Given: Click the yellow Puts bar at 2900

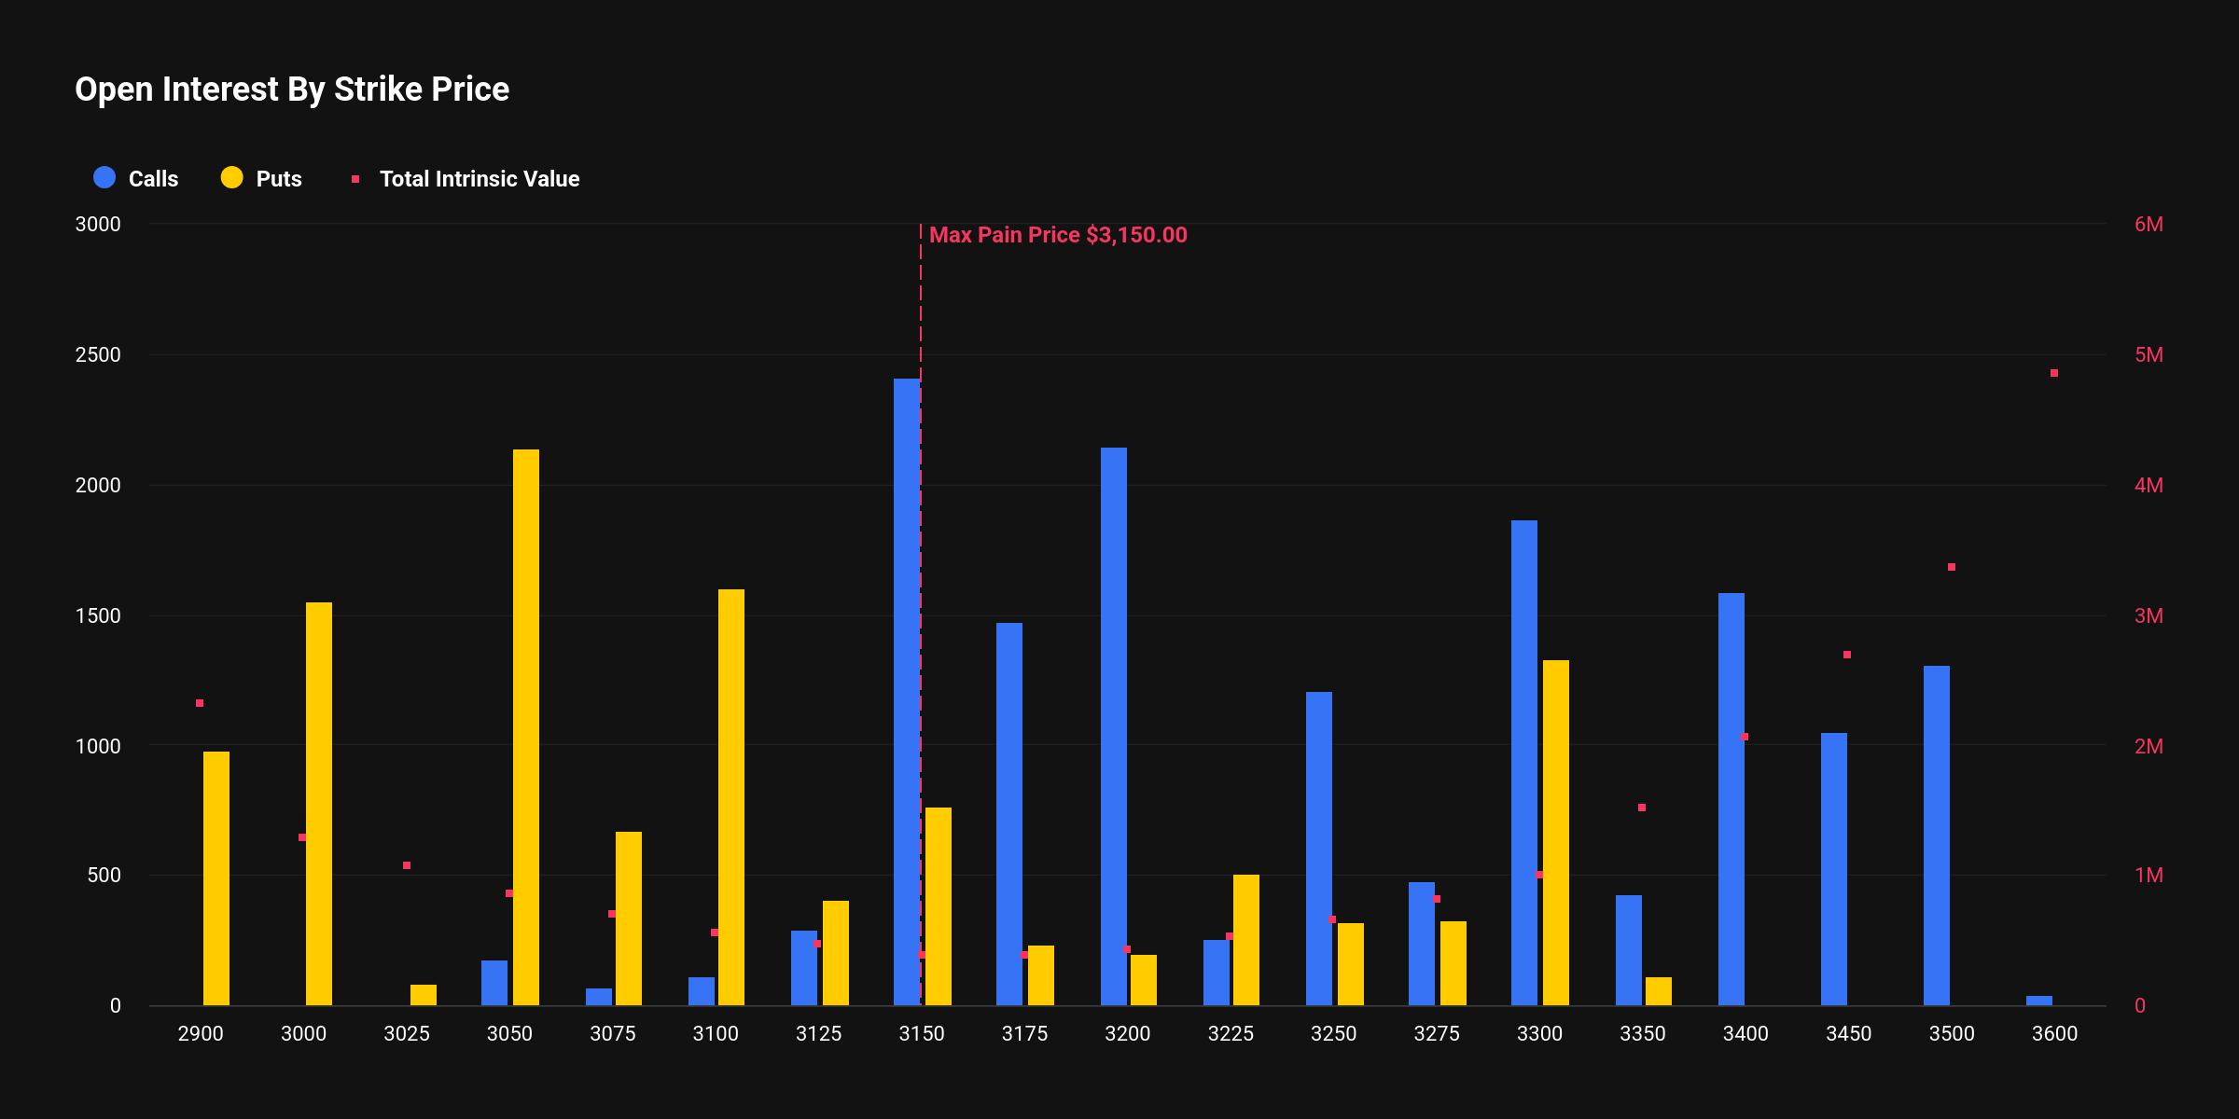Looking at the screenshot, I should click(x=216, y=878).
